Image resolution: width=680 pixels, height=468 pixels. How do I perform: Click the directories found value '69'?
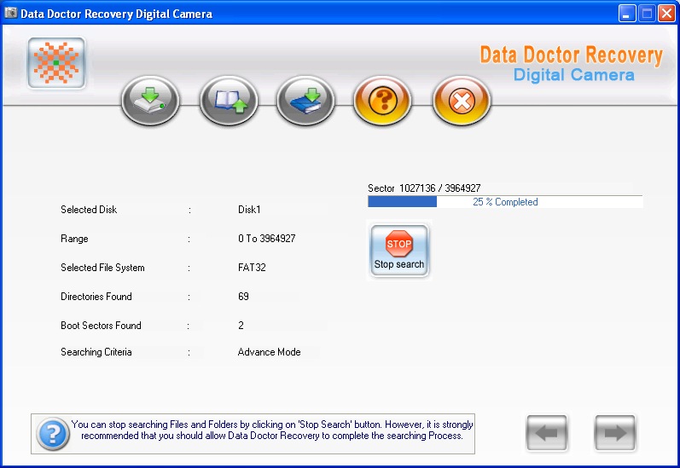(243, 297)
